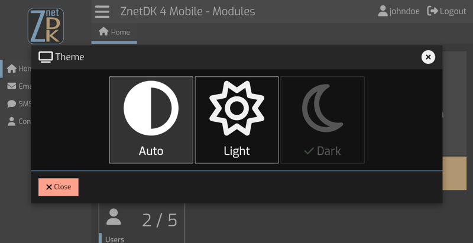Screen dimensions: 473x243
Task: Click the ZnetDK logo
Action: (46, 25)
